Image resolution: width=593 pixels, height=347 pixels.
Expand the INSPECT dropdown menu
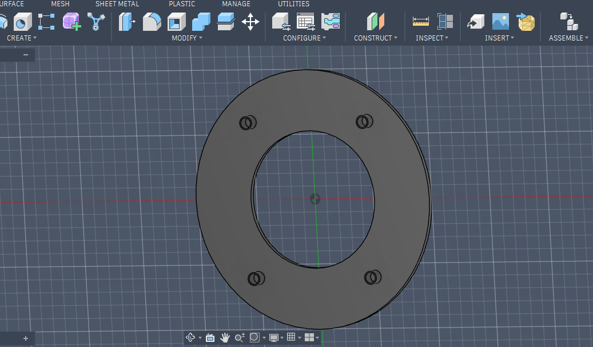click(432, 38)
